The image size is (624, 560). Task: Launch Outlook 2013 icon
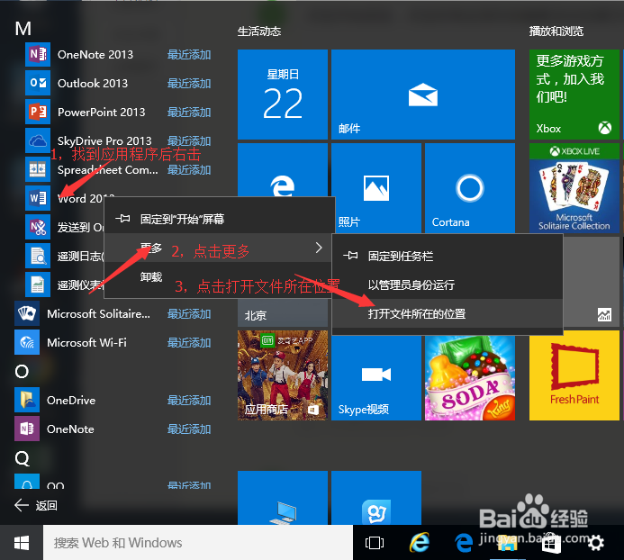[x=38, y=83]
